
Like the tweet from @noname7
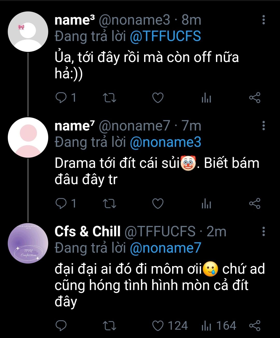click(158, 204)
